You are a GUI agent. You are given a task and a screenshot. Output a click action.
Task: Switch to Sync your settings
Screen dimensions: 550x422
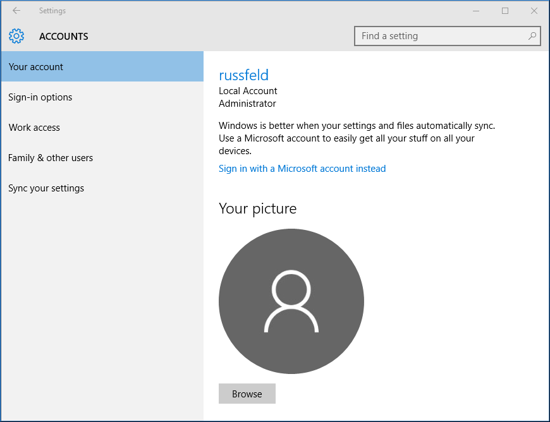tap(46, 188)
